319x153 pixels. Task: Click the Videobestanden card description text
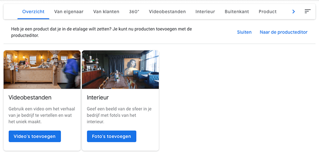point(42,115)
